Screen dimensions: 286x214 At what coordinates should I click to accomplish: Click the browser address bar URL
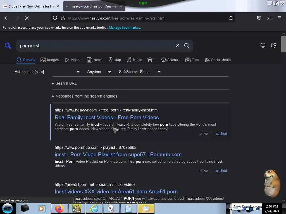(x=116, y=18)
